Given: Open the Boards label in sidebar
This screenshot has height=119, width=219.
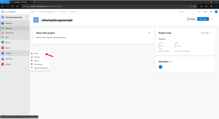Looking at the screenshot, I should 8,42.
